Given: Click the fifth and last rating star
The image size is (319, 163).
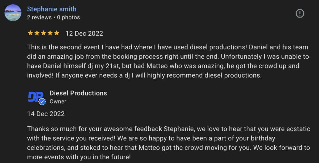Looking at the screenshot, I should [57, 33].
